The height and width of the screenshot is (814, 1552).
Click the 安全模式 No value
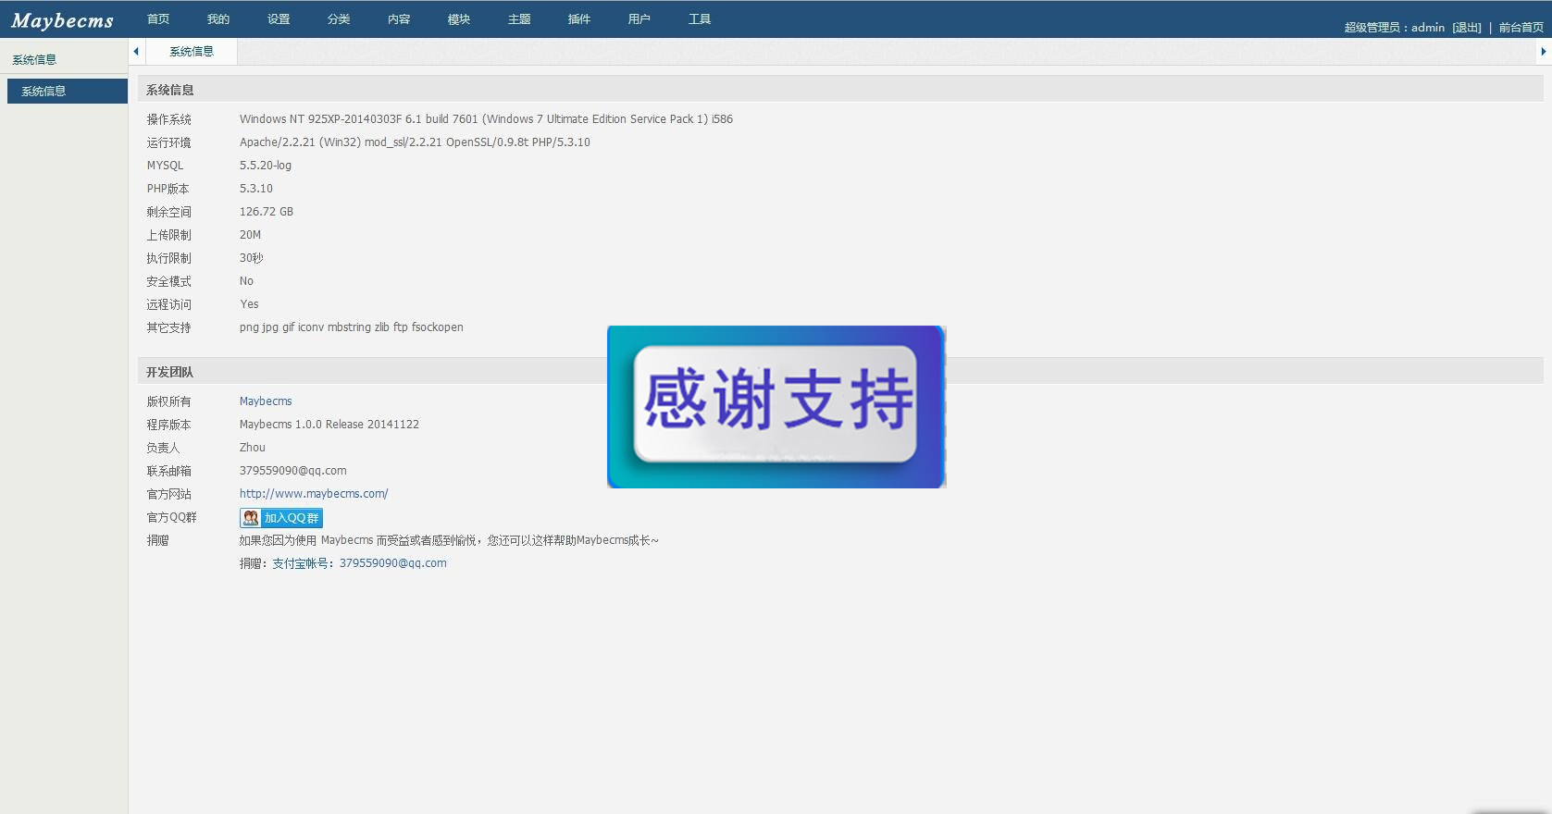246,281
